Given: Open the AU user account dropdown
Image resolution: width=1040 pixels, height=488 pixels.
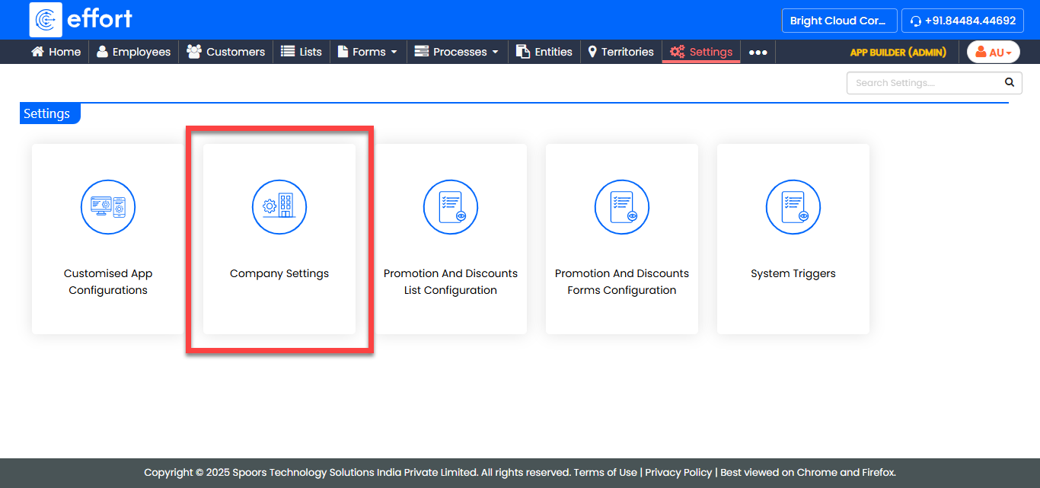Looking at the screenshot, I should (x=994, y=52).
